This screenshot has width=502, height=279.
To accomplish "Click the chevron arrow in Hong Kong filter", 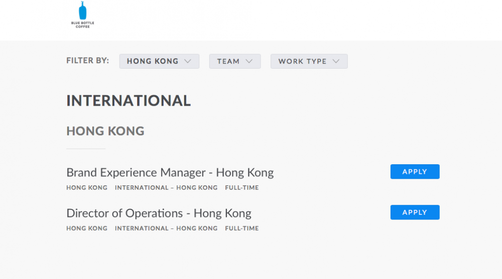I will pyautogui.click(x=188, y=61).
